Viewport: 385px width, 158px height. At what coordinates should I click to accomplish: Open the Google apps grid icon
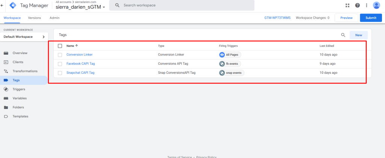(x=347, y=5)
